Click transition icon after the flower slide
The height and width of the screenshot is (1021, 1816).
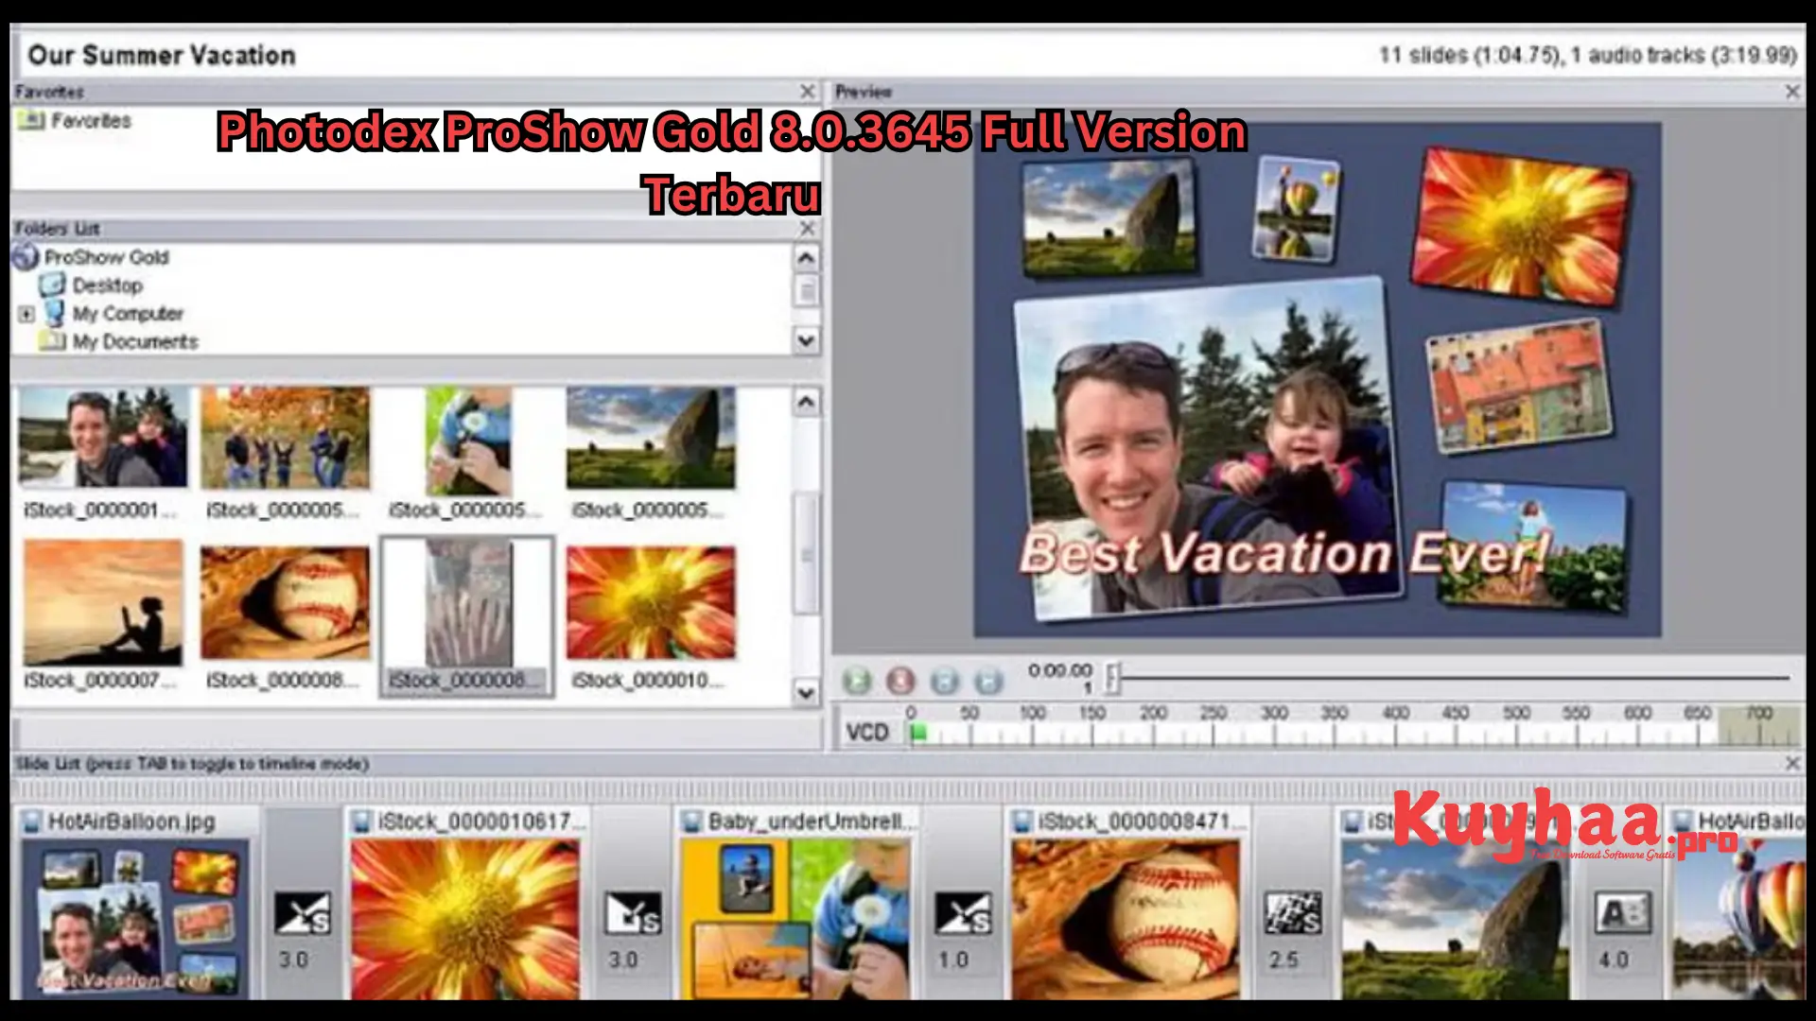[x=633, y=913]
